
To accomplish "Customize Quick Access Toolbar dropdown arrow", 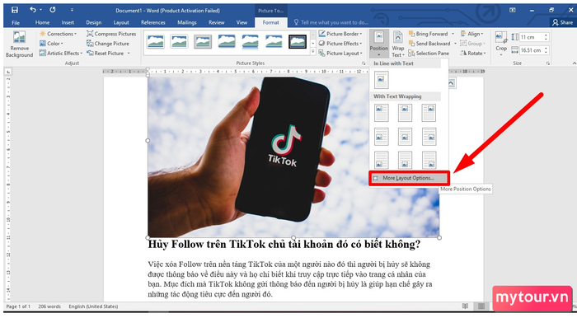I will pyautogui.click(x=72, y=10).
